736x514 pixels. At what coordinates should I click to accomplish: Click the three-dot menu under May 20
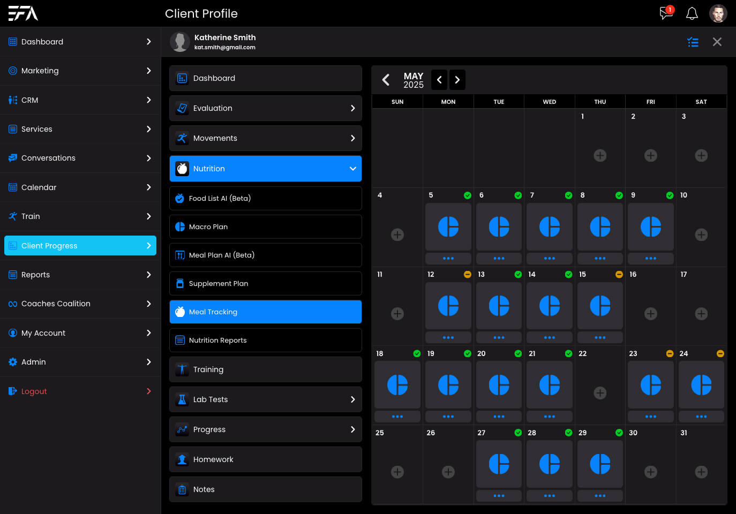click(499, 417)
